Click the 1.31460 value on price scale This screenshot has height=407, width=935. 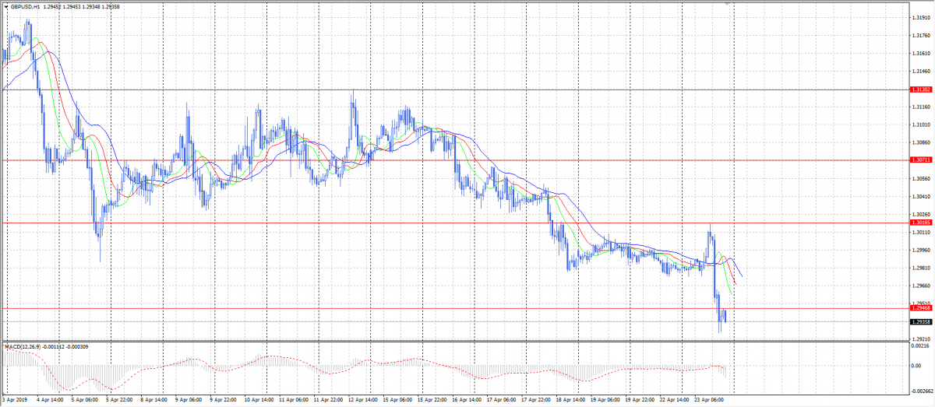pyautogui.click(x=921, y=72)
